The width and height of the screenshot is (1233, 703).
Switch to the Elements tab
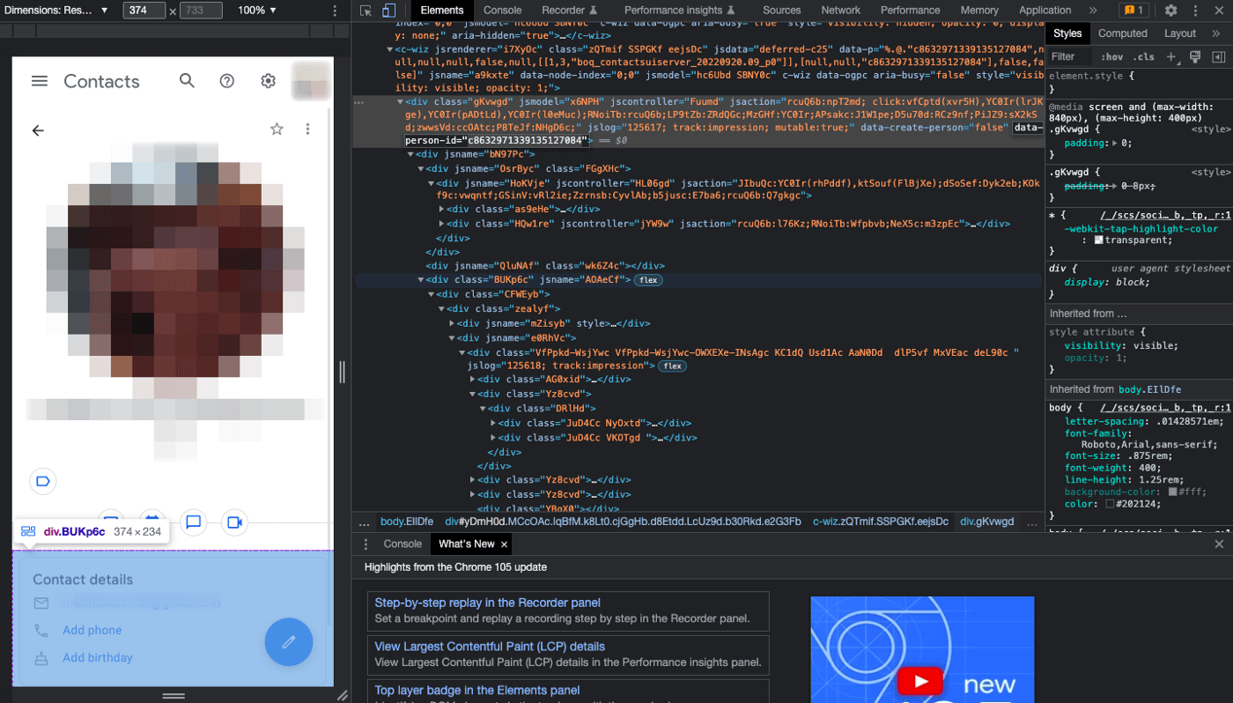pyautogui.click(x=442, y=11)
